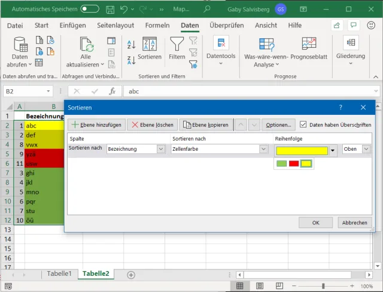Open the Oben position dropdown

point(366,150)
